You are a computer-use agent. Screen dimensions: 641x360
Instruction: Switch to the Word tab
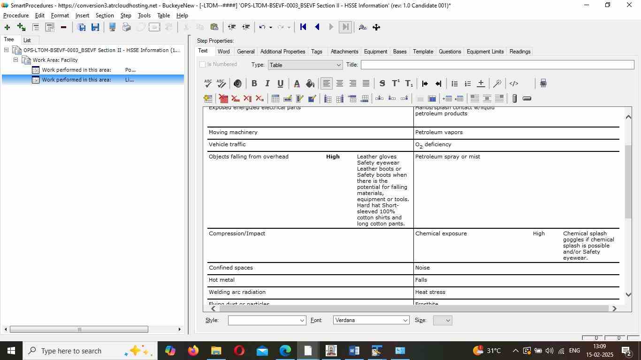coord(224,52)
